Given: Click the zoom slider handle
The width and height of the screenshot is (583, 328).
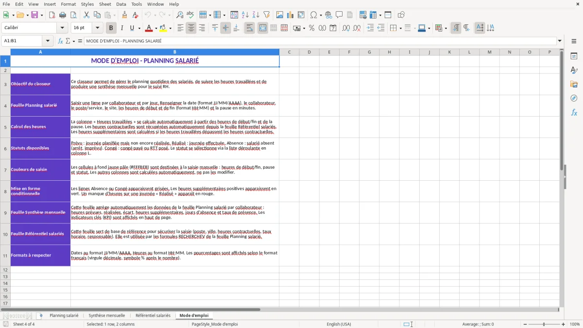Looking at the screenshot, I should [x=544, y=324].
